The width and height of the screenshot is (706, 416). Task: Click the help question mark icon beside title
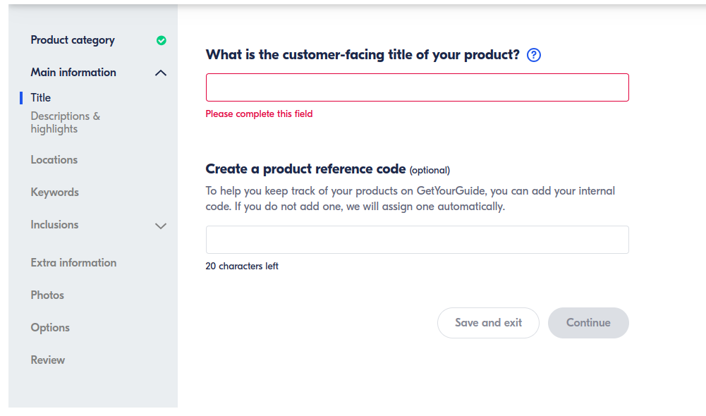[534, 55]
